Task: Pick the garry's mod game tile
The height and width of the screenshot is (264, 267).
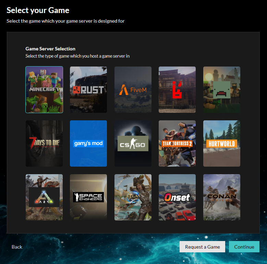Action: point(88,143)
